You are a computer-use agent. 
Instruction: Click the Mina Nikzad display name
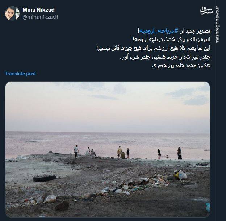click(x=38, y=10)
